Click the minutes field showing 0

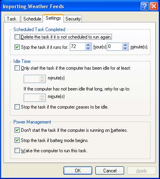[x=115, y=46]
